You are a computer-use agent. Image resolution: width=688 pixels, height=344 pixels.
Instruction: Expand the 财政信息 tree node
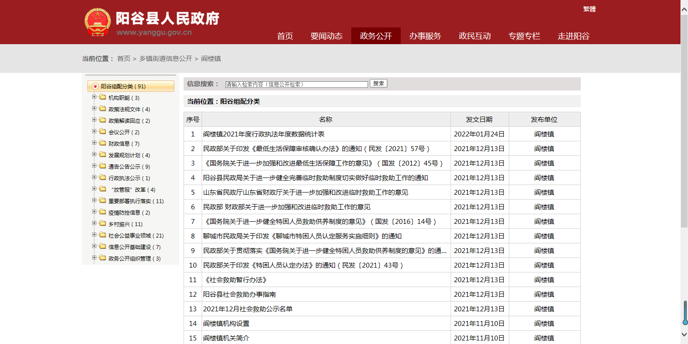click(x=94, y=143)
